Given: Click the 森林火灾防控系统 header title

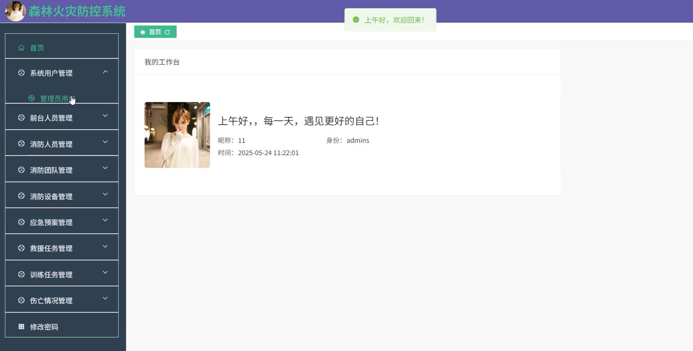Looking at the screenshot, I should (x=77, y=11).
